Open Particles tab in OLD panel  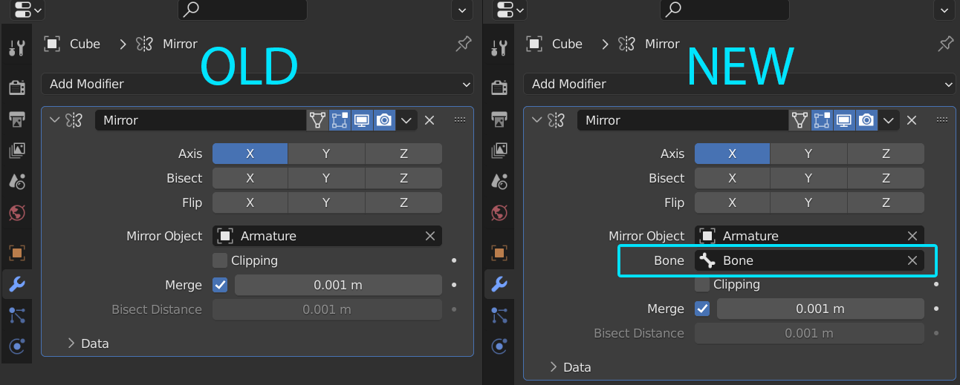(17, 315)
